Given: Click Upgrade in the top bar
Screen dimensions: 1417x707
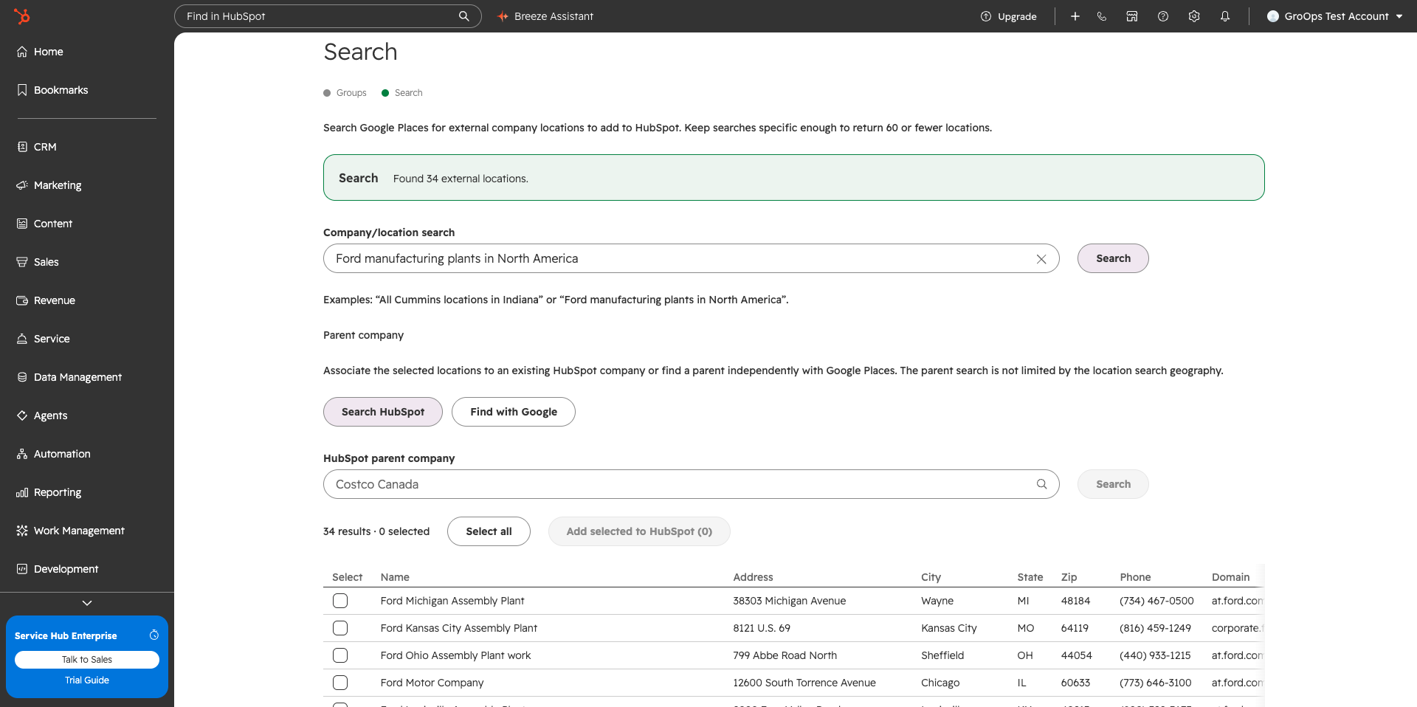Looking at the screenshot, I should [1009, 16].
